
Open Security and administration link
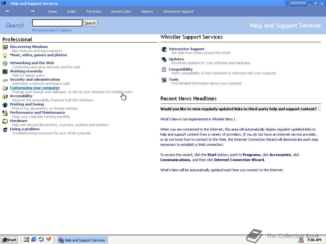coord(35,79)
